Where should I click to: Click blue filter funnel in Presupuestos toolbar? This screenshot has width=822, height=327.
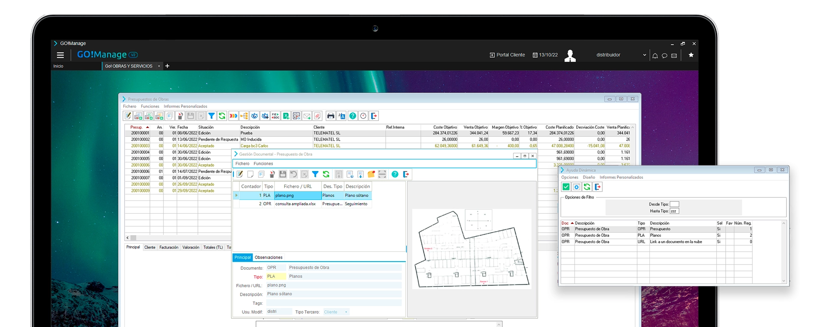click(x=211, y=116)
